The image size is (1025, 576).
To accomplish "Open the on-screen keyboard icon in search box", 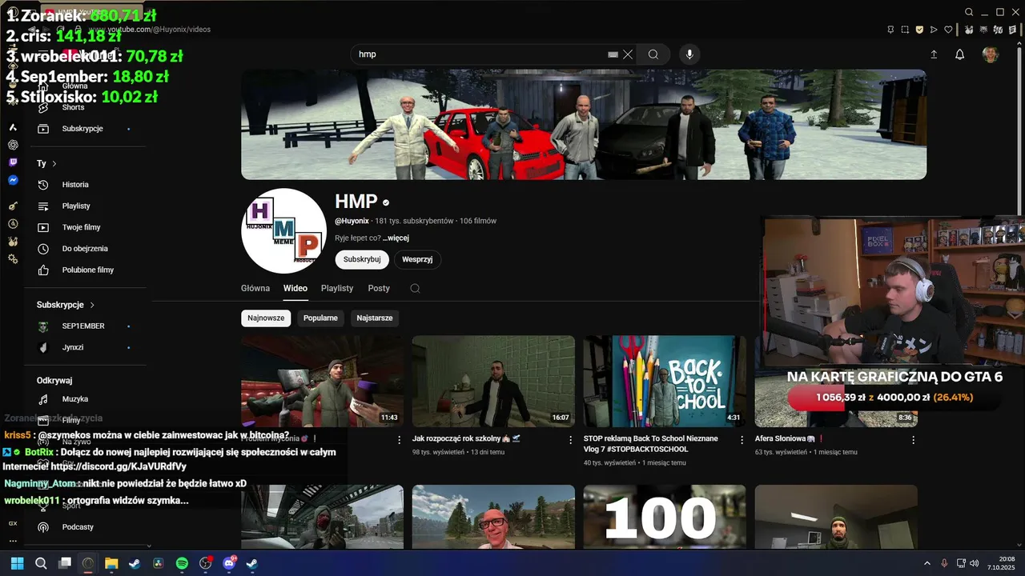I will pos(613,54).
